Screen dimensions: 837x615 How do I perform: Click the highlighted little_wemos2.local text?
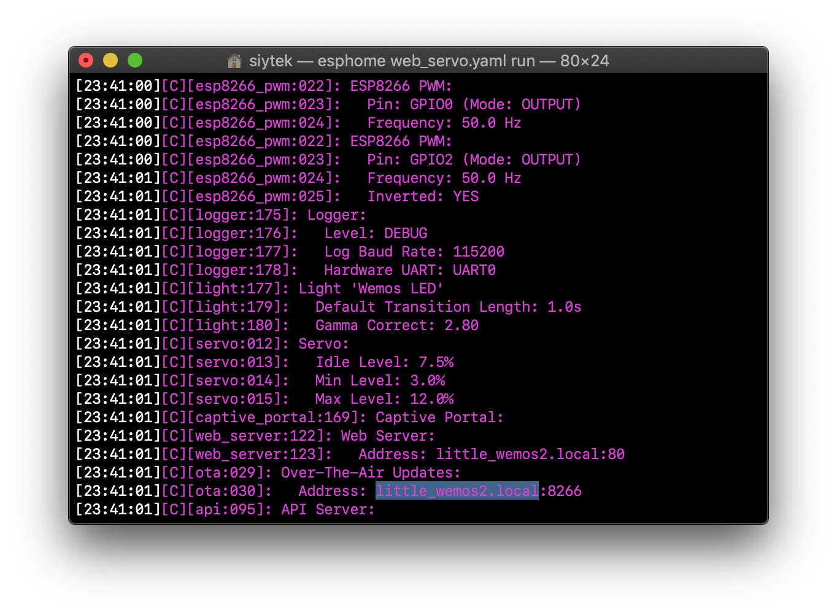click(457, 490)
